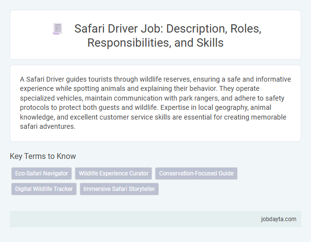The image size is (311, 242).
Task: Click the document scroll icon beside the title
Action: [57, 29]
